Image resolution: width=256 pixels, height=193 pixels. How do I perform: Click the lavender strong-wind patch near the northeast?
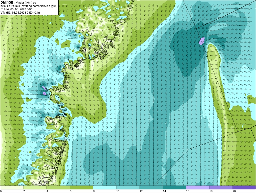tap(202, 41)
